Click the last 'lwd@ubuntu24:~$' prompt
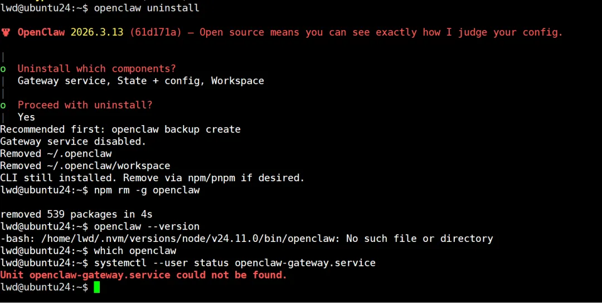This screenshot has width=602, height=303. click(x=44, y=287)
